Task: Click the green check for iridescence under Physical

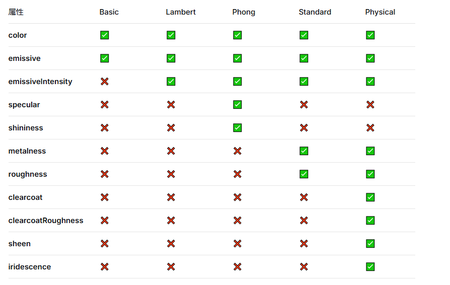Action: 370,267
